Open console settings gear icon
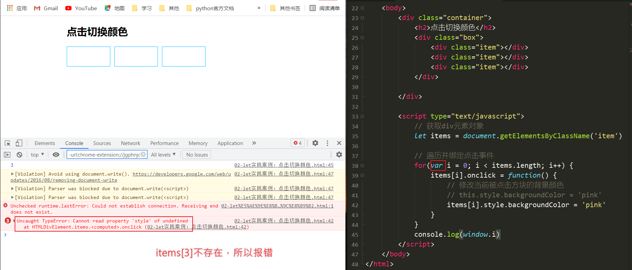 click(339, 155)
